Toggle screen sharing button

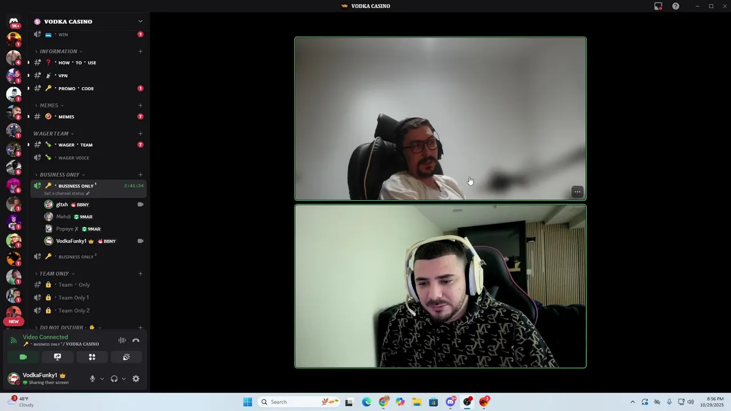click(x=58, y=357)
